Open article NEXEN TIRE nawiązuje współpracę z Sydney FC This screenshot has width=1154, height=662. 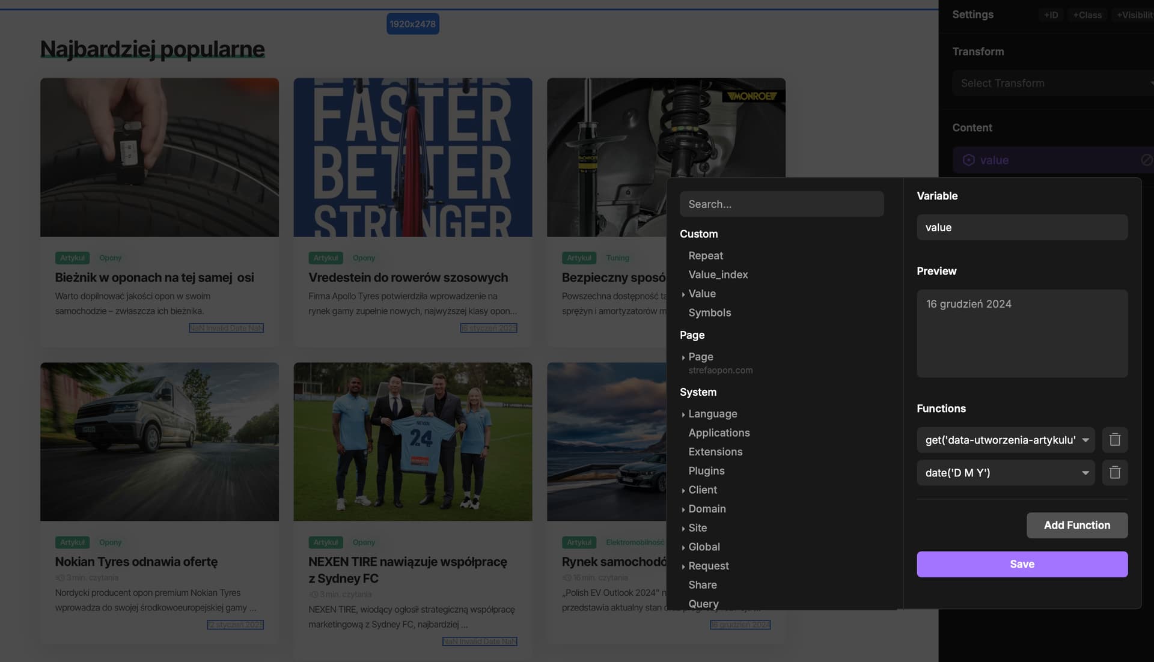pos(408,570)
